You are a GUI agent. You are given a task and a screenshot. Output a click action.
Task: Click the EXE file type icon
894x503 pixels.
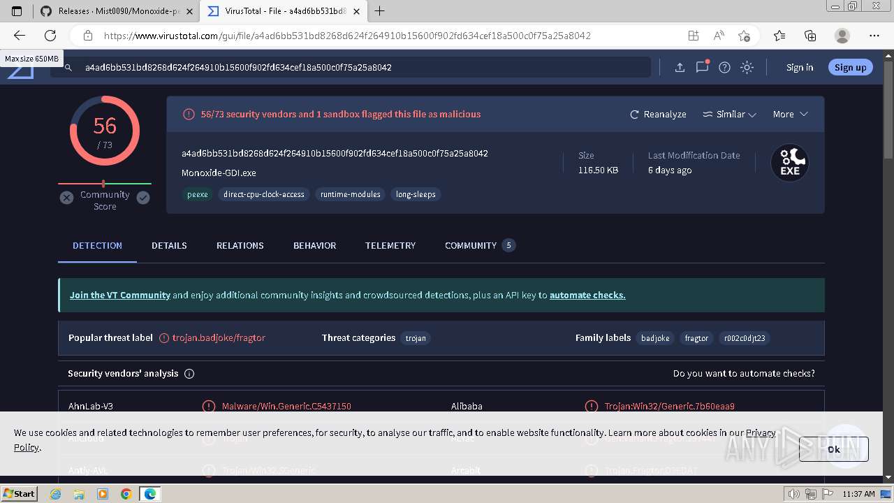(x=789, y=163)
